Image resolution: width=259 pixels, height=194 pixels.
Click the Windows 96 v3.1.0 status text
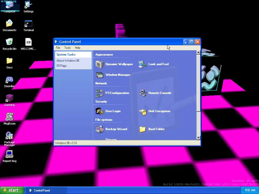66,143
